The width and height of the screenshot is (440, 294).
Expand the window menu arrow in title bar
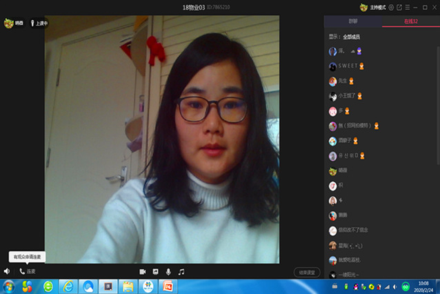pos(408,7)
